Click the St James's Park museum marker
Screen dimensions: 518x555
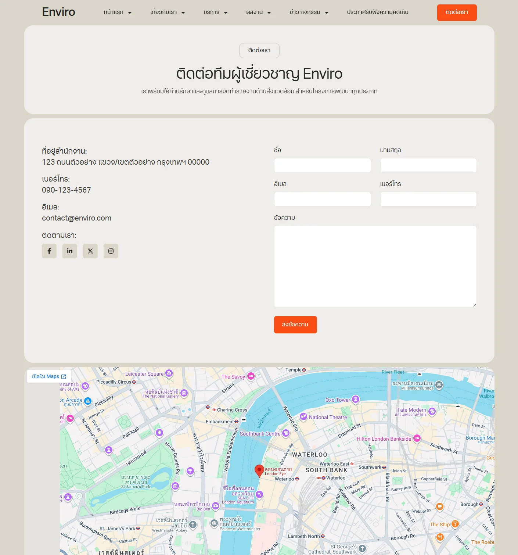click(175, 487)
